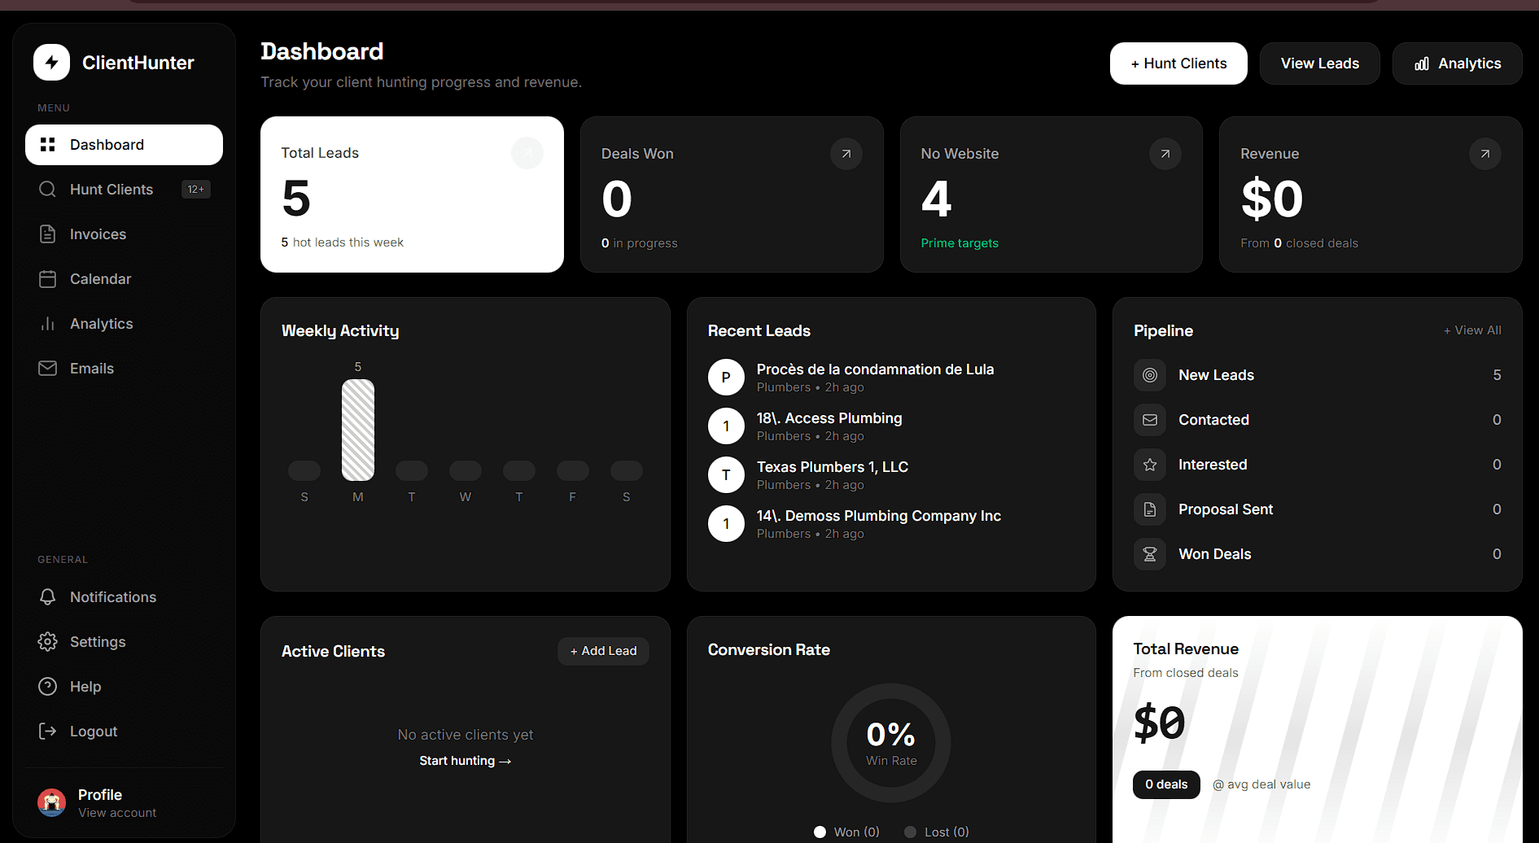This screenshot has width=1539, height=843.
Task: Click the Won Deals trophy icon in Pipeline
Action: pyautogui.click(x=1149, y=553)
